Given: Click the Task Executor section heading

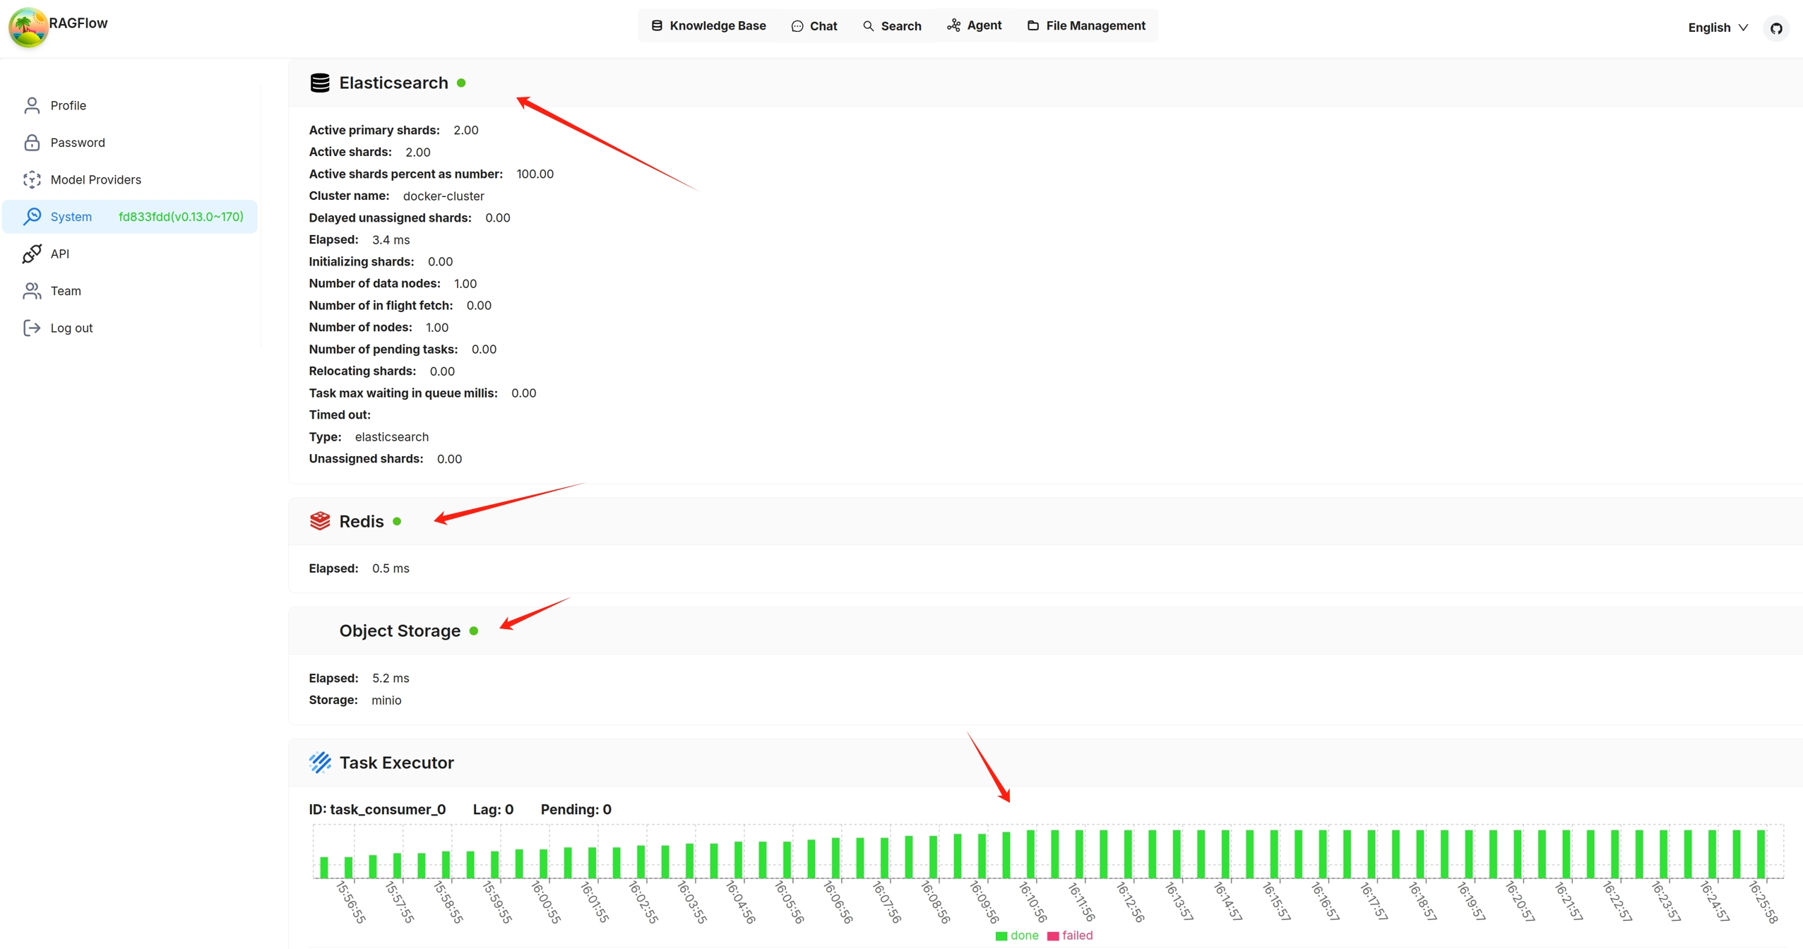Looking at the screenshot, I should click(396, 763).
